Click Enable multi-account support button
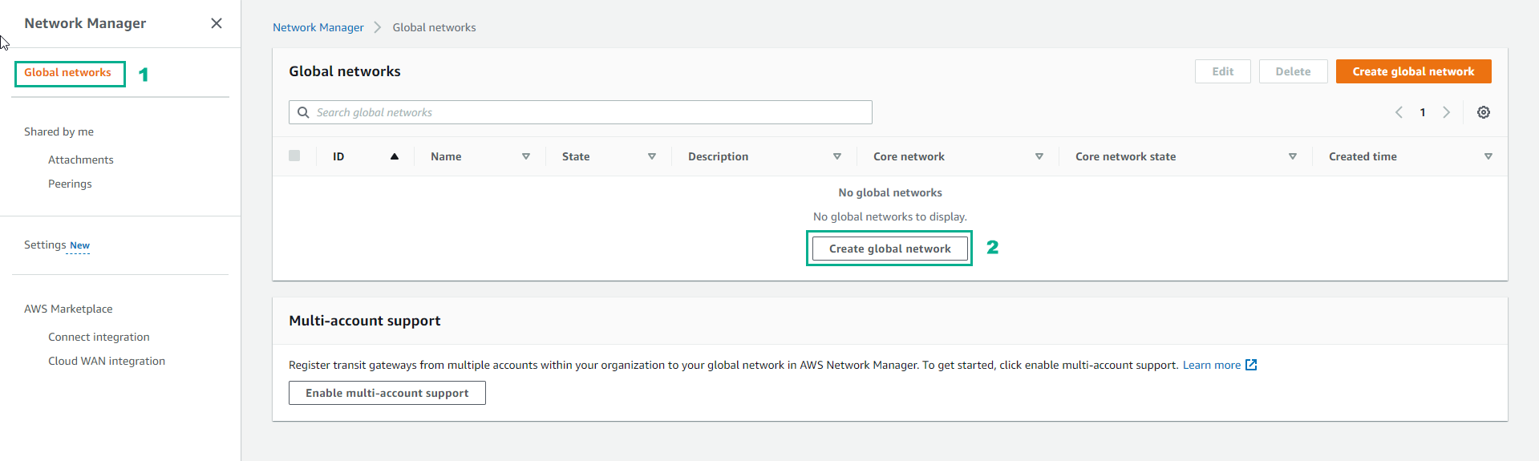Viewport: 1539px width, 461px height. point(387,393)
